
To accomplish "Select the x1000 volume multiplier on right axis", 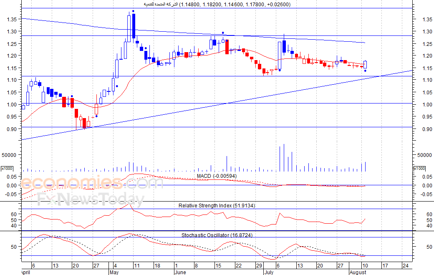I will 419,169.
